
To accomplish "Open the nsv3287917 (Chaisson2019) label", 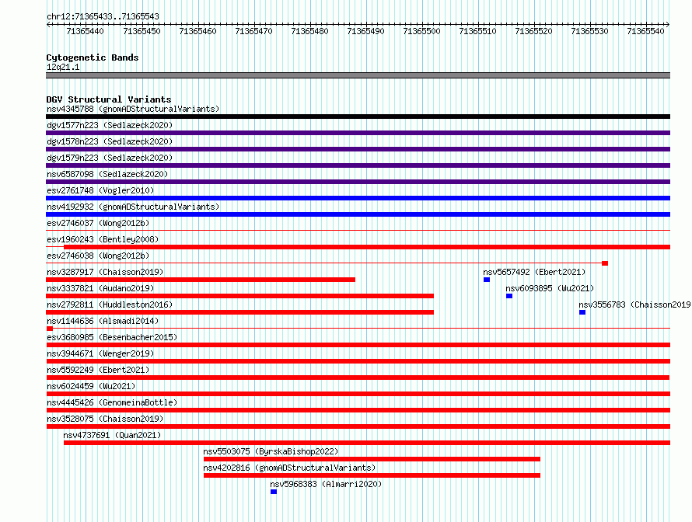I will pyautogui.click(x=105, y=272).
